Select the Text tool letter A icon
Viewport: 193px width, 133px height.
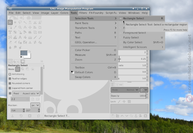coord(20,37)
